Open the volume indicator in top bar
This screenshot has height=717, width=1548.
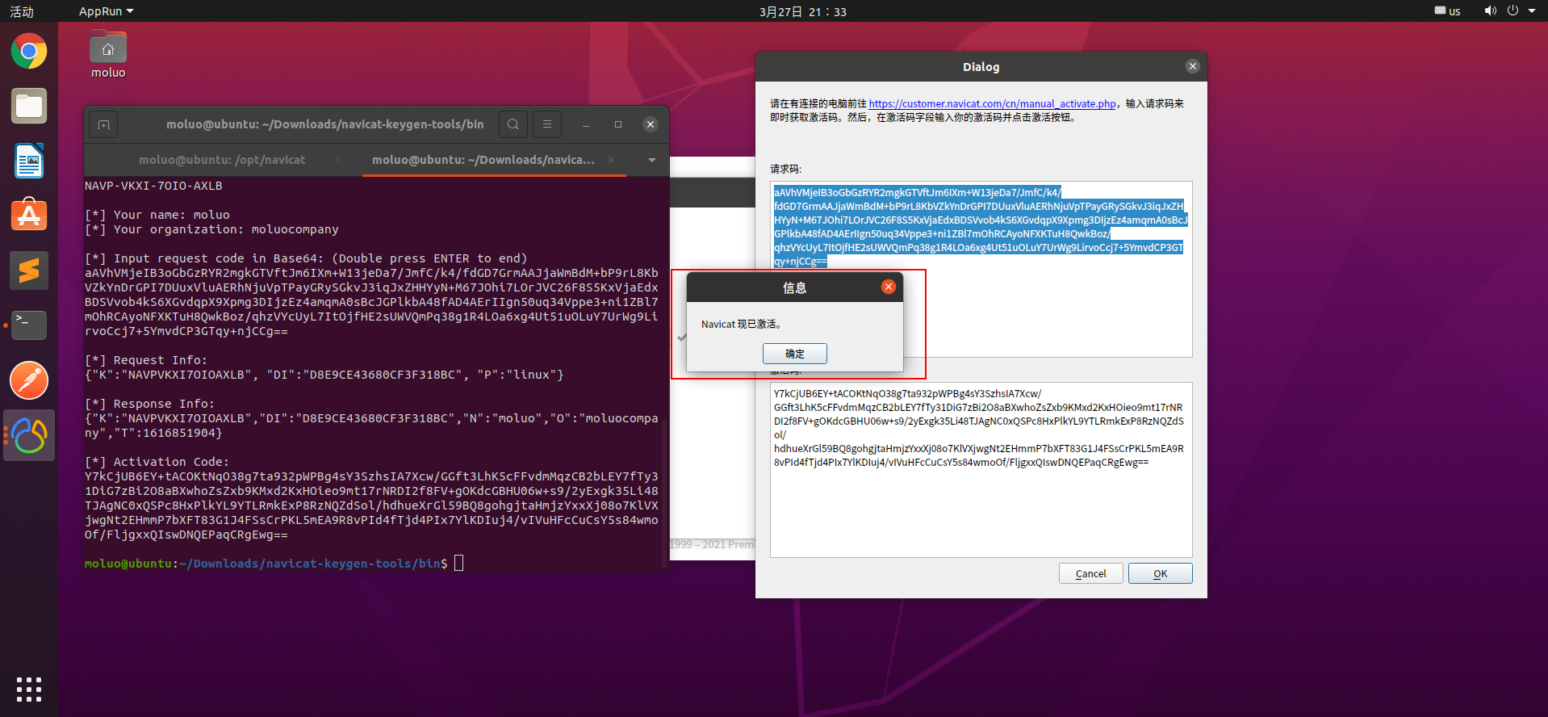[x=1490, y=10]
